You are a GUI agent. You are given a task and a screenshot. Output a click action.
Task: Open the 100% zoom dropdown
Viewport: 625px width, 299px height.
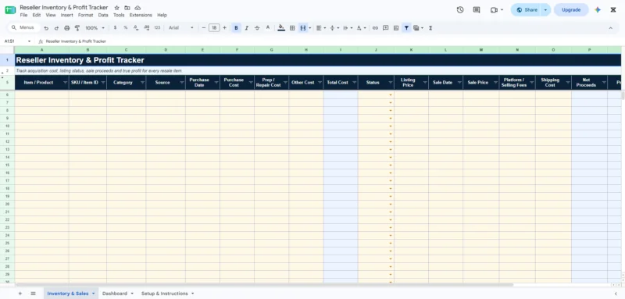[95, 28]
